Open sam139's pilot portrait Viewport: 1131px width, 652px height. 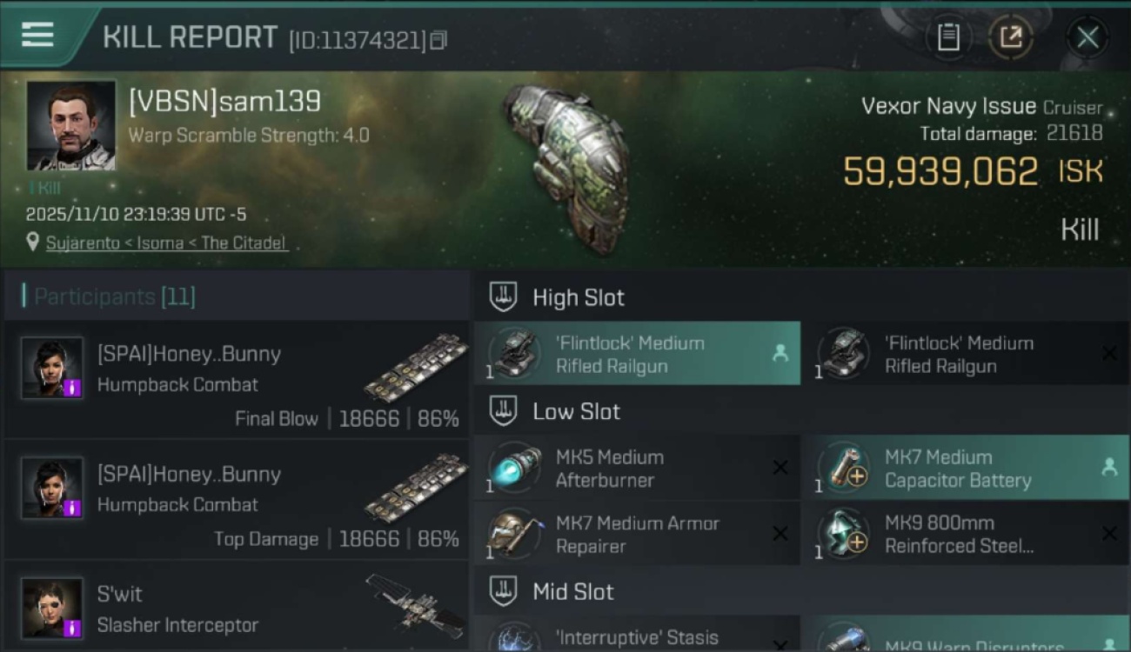coord(71,125)
